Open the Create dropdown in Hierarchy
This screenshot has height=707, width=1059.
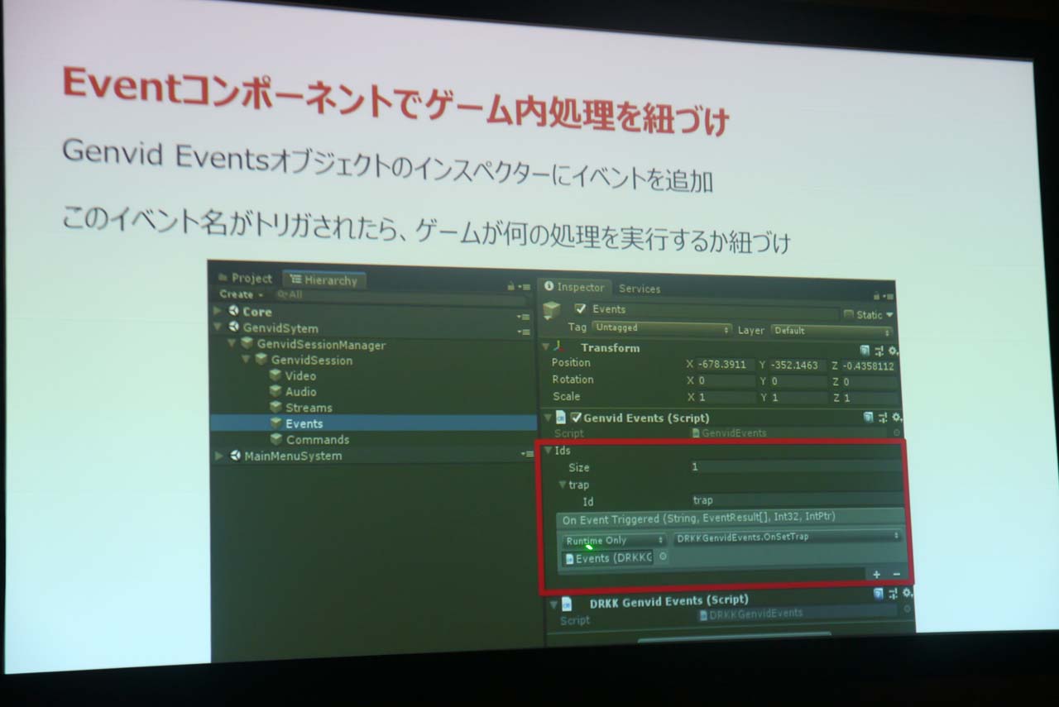[242, 294]
